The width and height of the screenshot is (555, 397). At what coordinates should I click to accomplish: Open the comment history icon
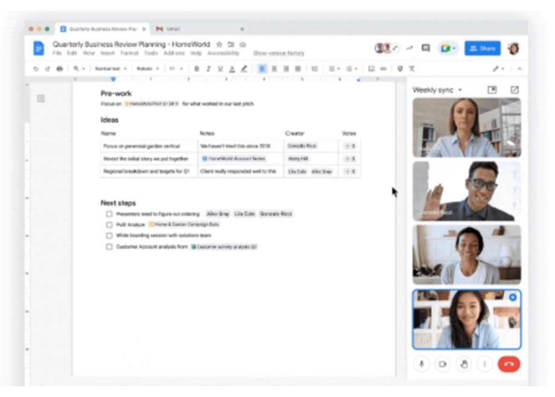tap(425, 46)
